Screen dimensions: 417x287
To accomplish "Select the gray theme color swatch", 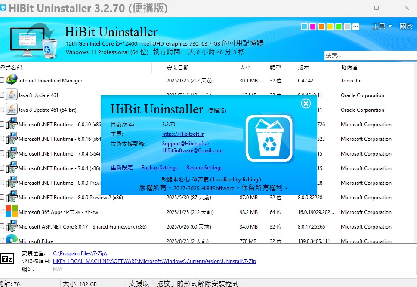I will click(347, 27).
